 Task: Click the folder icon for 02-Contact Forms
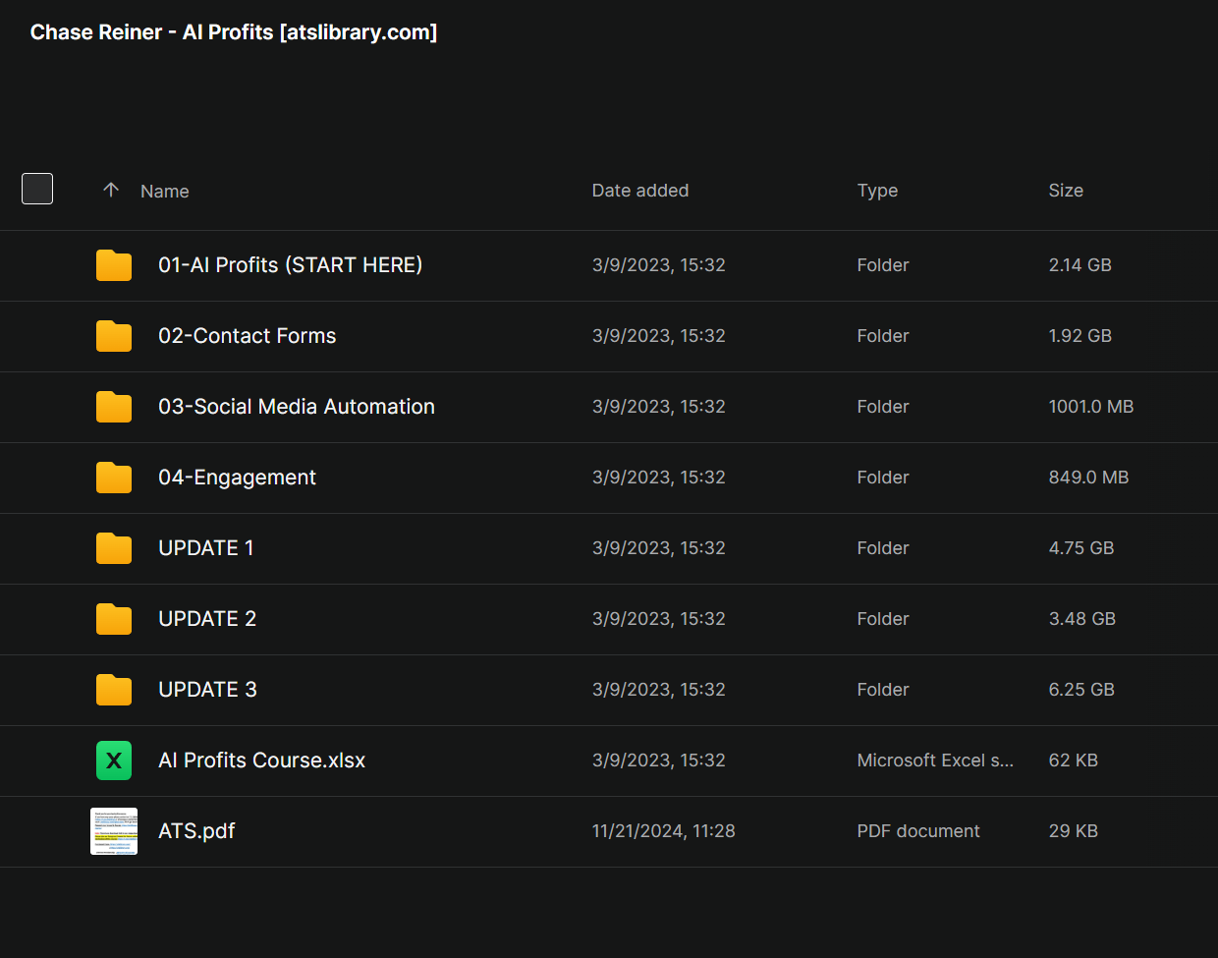[114, 336]
